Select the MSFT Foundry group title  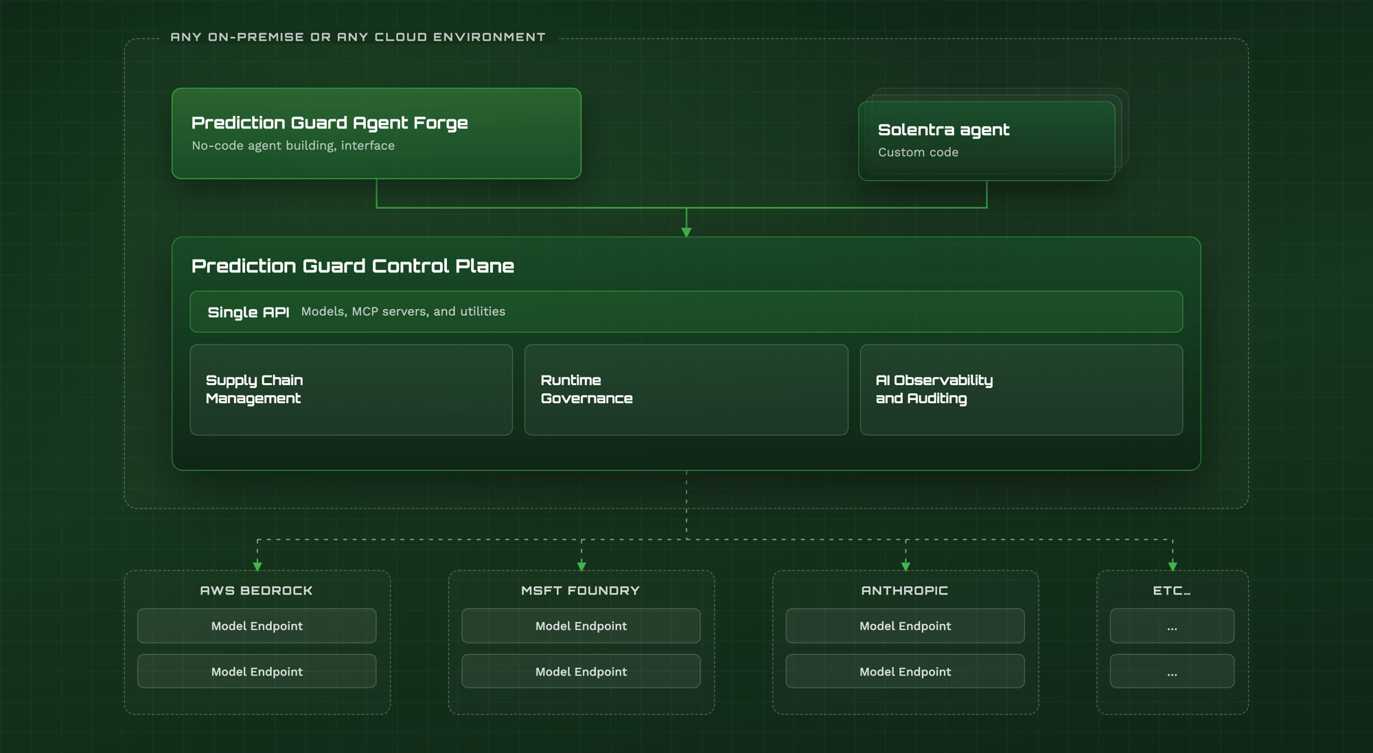point(580,590)
